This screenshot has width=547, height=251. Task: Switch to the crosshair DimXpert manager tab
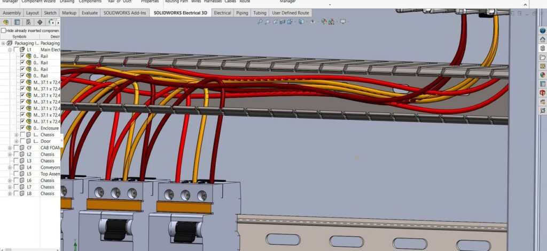point(40,22)
